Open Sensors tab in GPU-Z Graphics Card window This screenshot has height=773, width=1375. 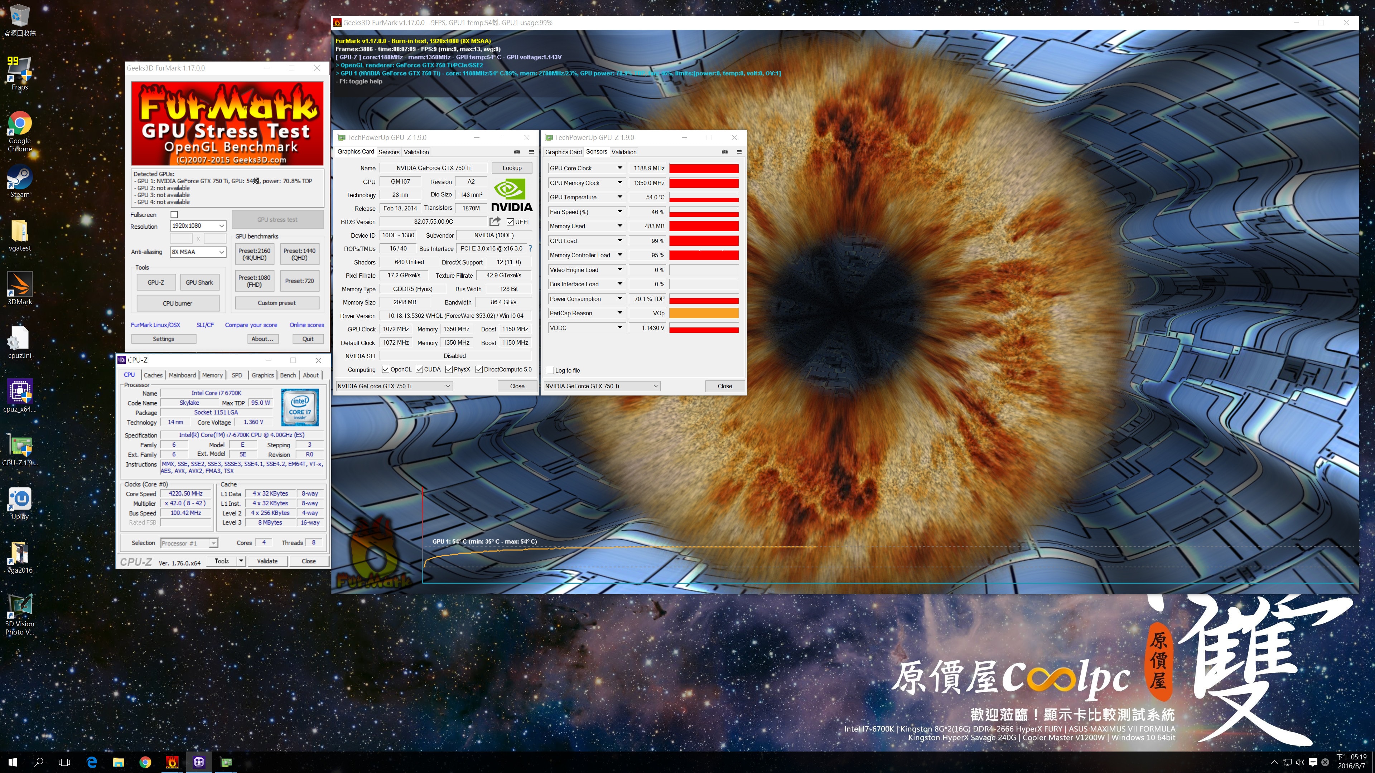[x=389, y=152]
